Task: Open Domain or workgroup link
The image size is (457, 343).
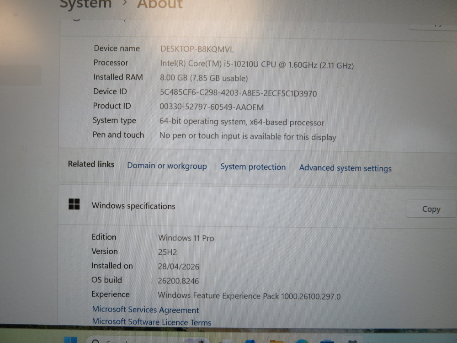Action: [x=167, y=166]
